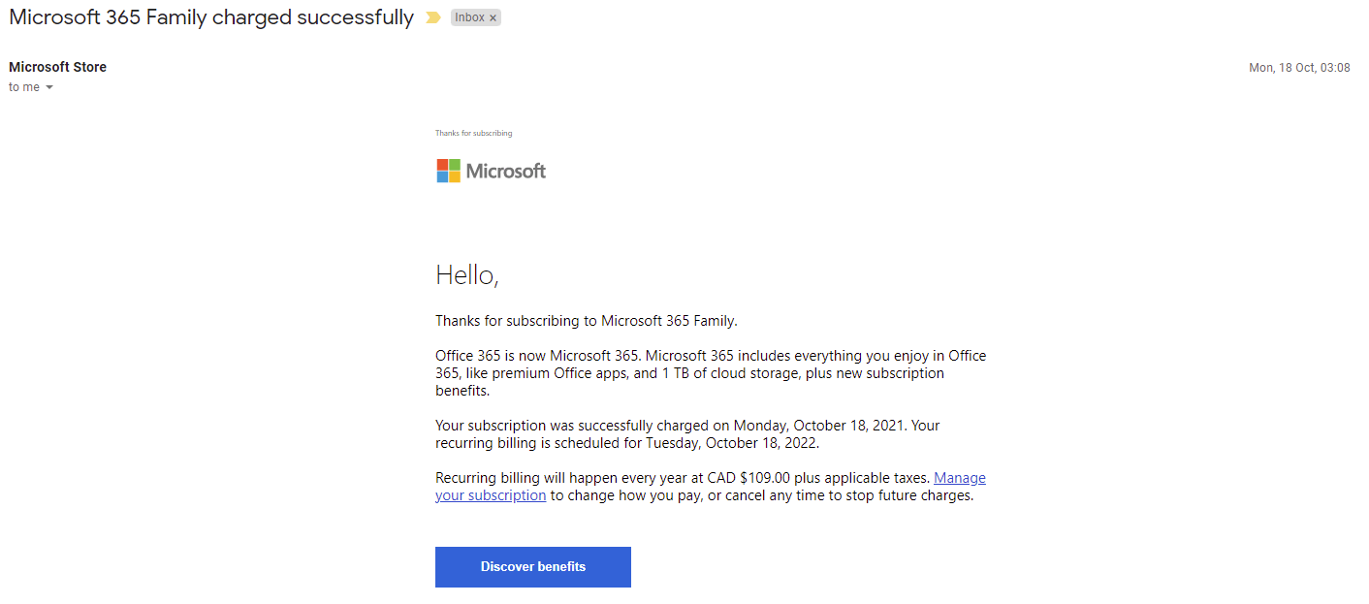Click the Microsoft Store sender name

pos(57,67)
